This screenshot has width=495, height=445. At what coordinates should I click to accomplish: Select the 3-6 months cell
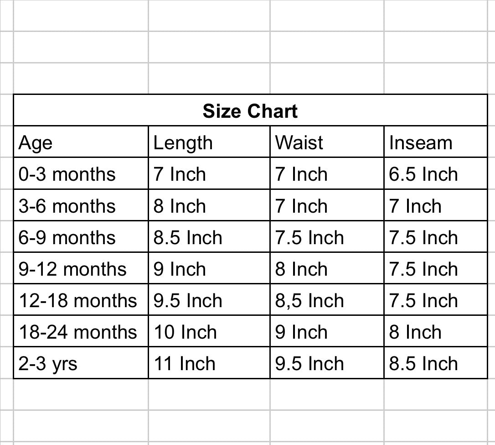coord(81,205)
